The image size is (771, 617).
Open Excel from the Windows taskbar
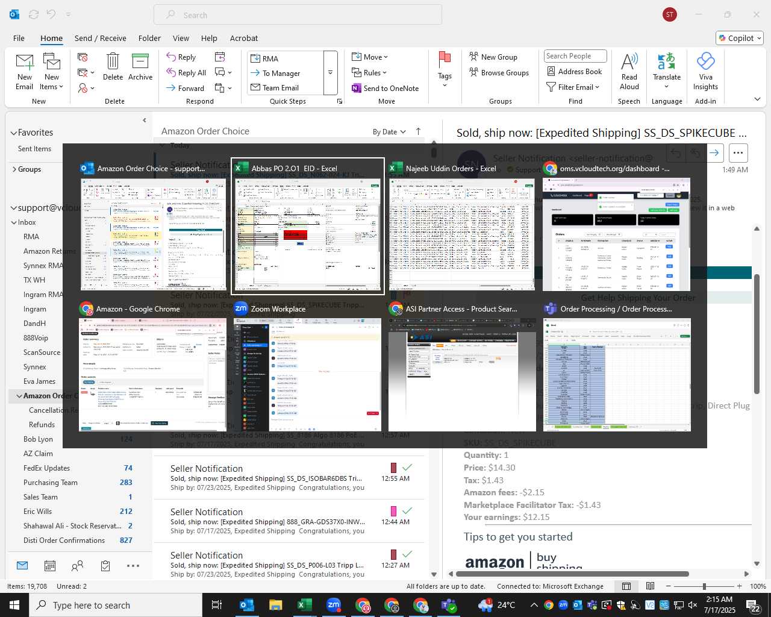pyautogui.click(x=305, y=605)
